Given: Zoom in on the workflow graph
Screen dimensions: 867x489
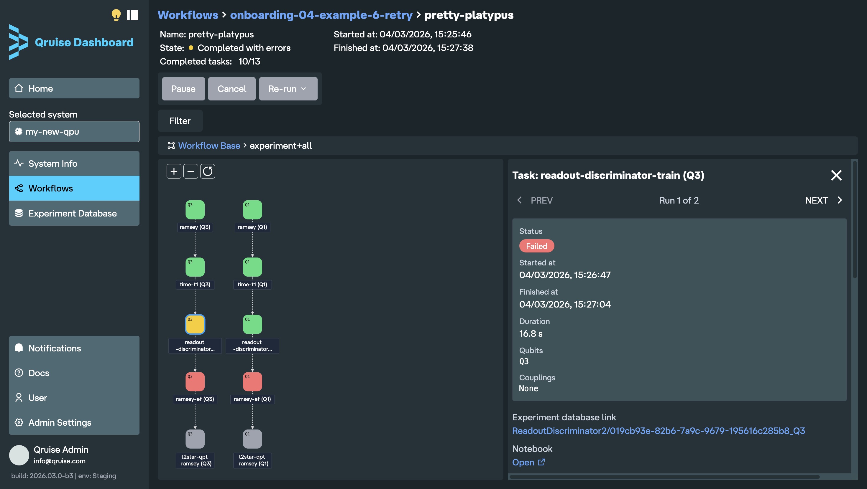Looking at the screenshot, I should click(x=173, y=171).
